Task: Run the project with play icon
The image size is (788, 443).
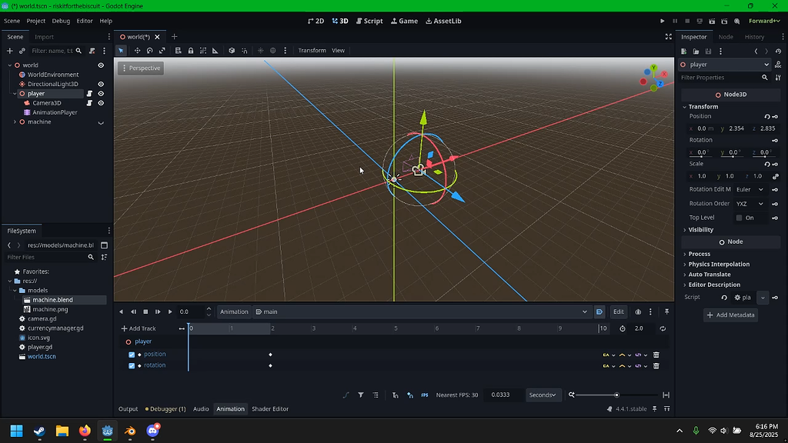Action: [663, 21]
